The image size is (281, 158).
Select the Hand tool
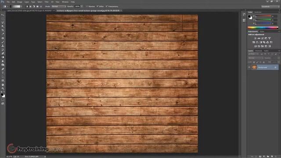click(3, 85)
